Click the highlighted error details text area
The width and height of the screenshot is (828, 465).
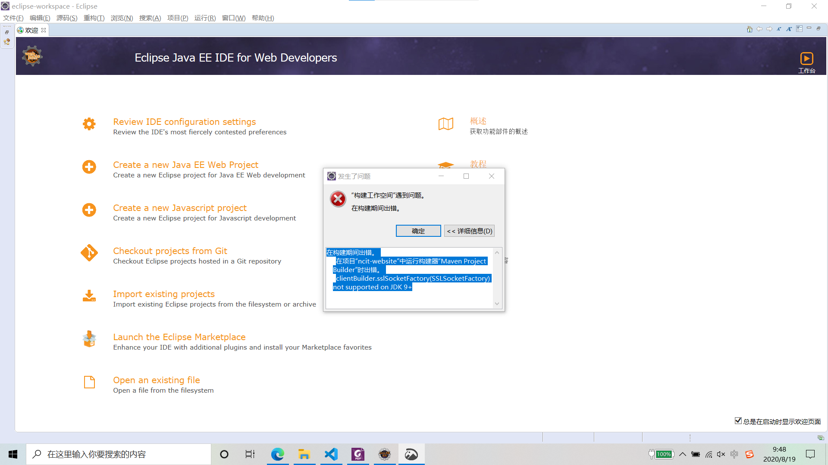[409, 278]
